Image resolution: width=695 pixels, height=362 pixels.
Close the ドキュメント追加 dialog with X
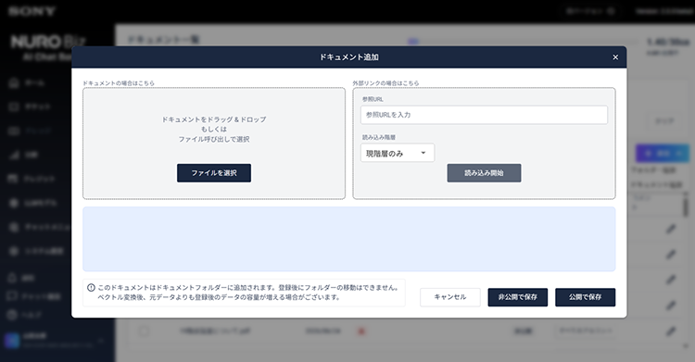615,57
